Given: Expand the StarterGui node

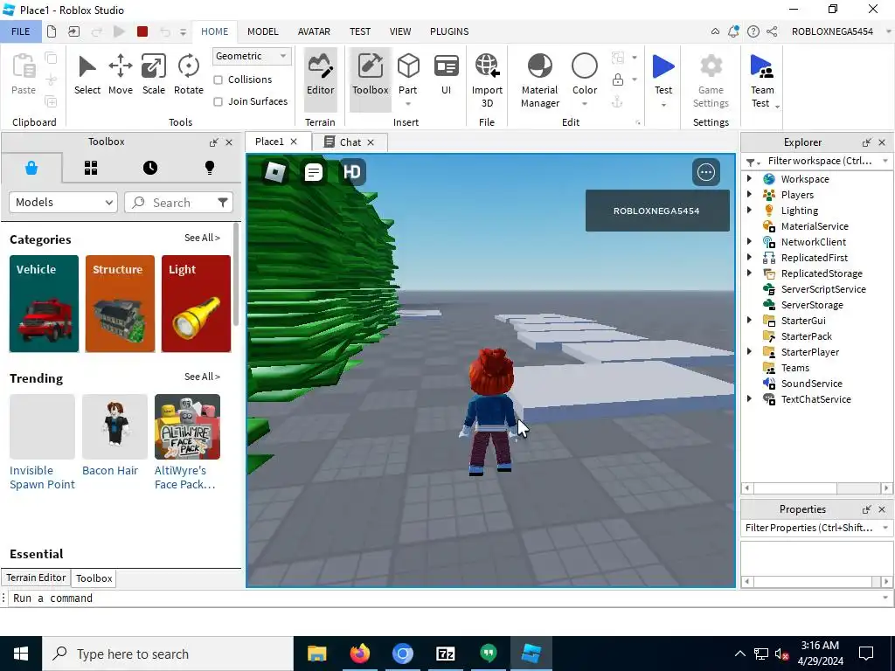Looking at the screenshot, I should coord(749,320).
